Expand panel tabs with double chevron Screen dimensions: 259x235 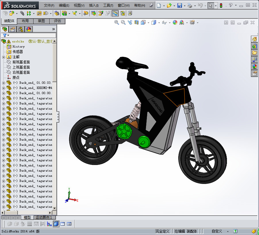click(53, 29)
